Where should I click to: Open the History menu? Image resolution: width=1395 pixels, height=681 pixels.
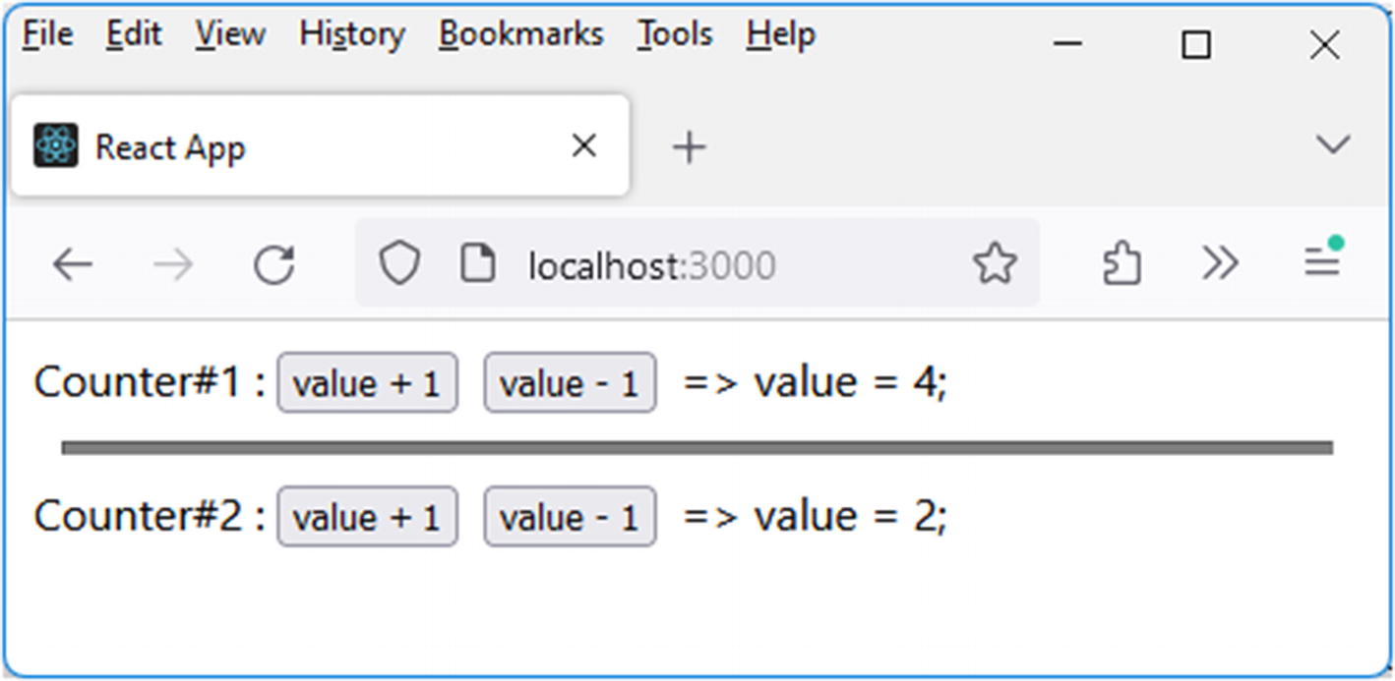351,35
